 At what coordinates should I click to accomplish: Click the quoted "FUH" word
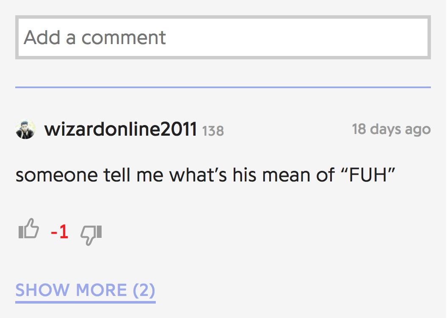coord(367,175)
